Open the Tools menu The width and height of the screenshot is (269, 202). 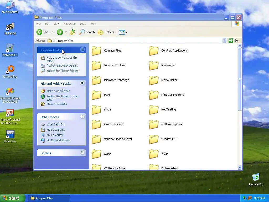point(83,24)
